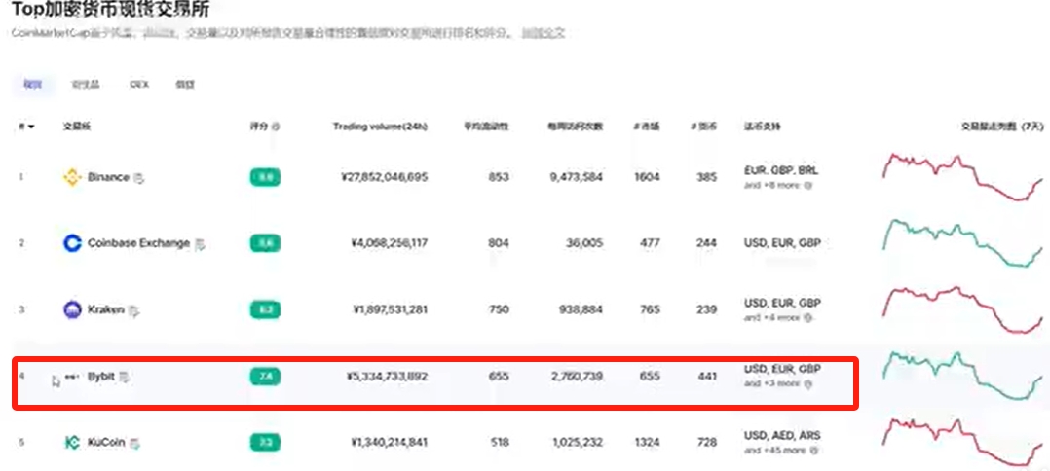Image resolution: width=1050 pixels, height=471 pixels.
Task: Click the read-full-text link ending the description
Action: click(544, 33)
